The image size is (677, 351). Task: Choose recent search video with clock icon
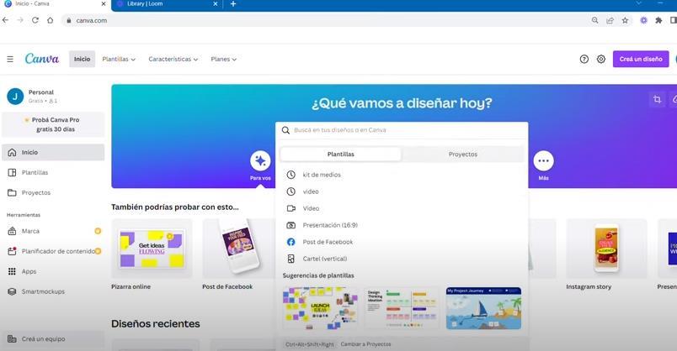coord(402,191)
